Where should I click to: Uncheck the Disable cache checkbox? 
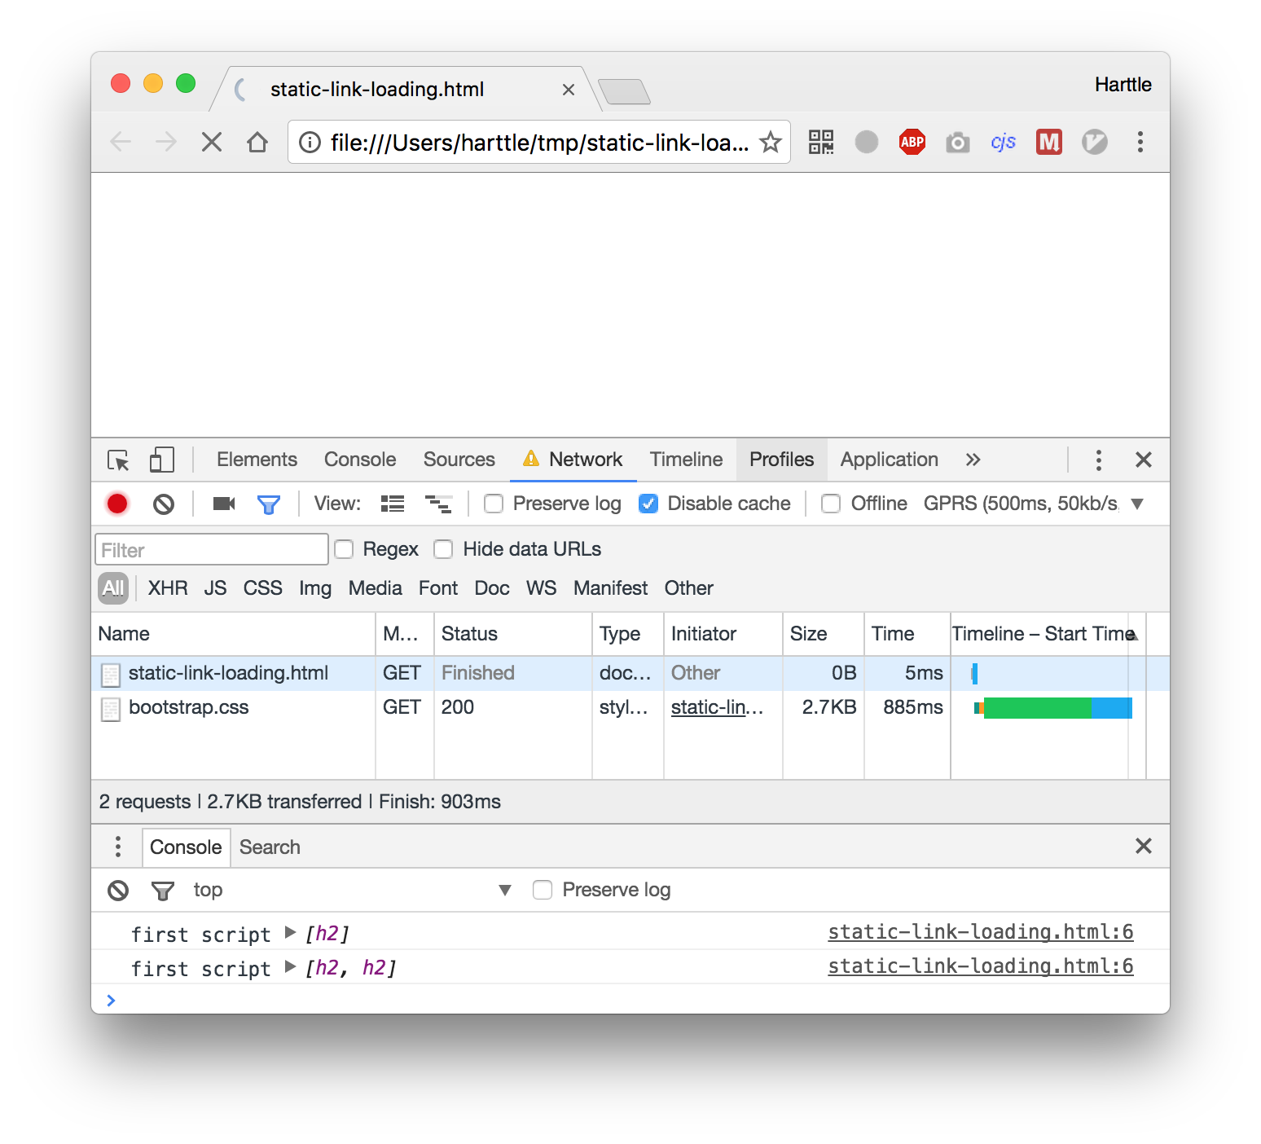point(648,504)
